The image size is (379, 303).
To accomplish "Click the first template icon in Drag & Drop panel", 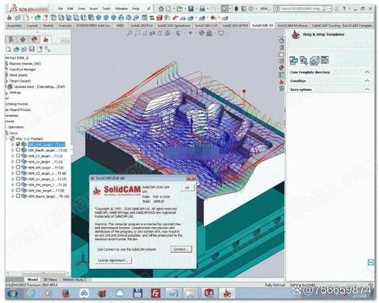I will pyautogui.click(x=294, y=60).
